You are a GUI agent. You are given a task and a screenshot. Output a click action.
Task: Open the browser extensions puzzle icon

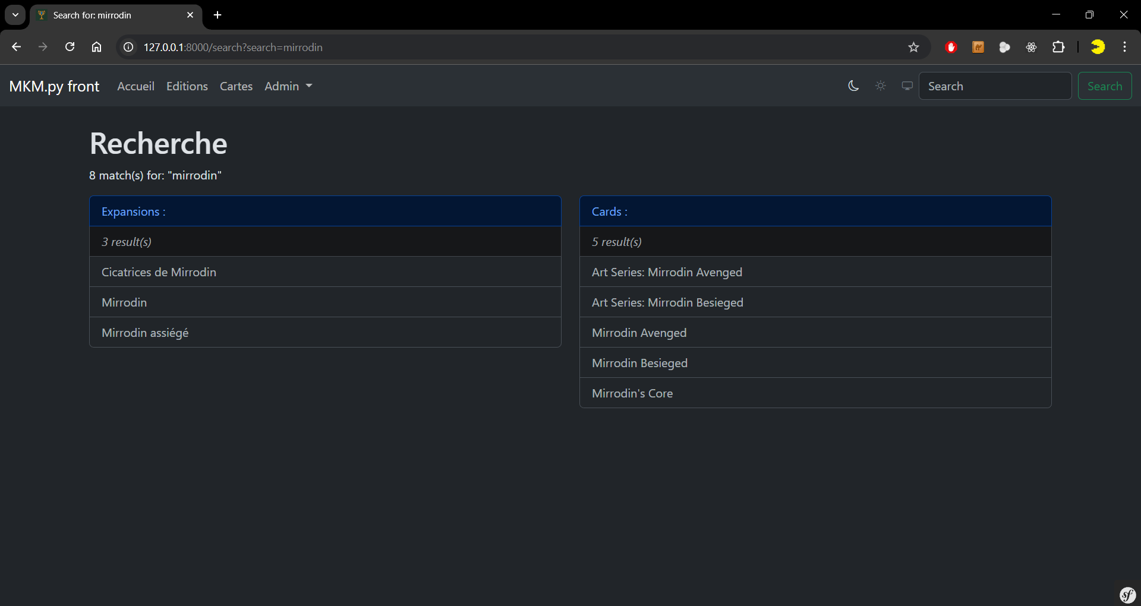click(x=1058, y=48)
